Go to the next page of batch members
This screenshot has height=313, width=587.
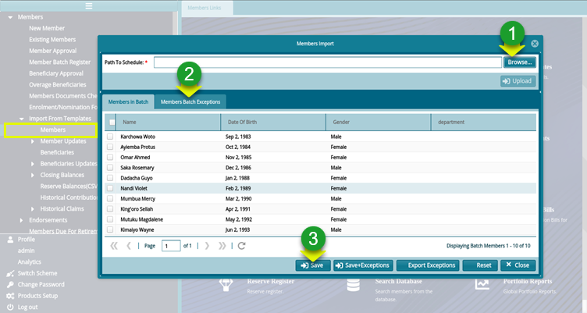(x=207, y=246)
